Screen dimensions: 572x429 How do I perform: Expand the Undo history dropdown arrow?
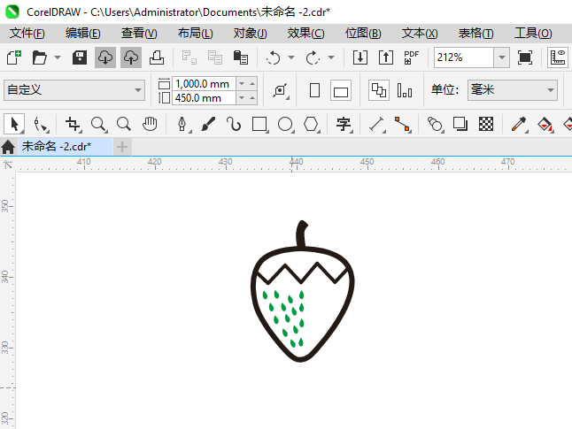coord(291,57)
